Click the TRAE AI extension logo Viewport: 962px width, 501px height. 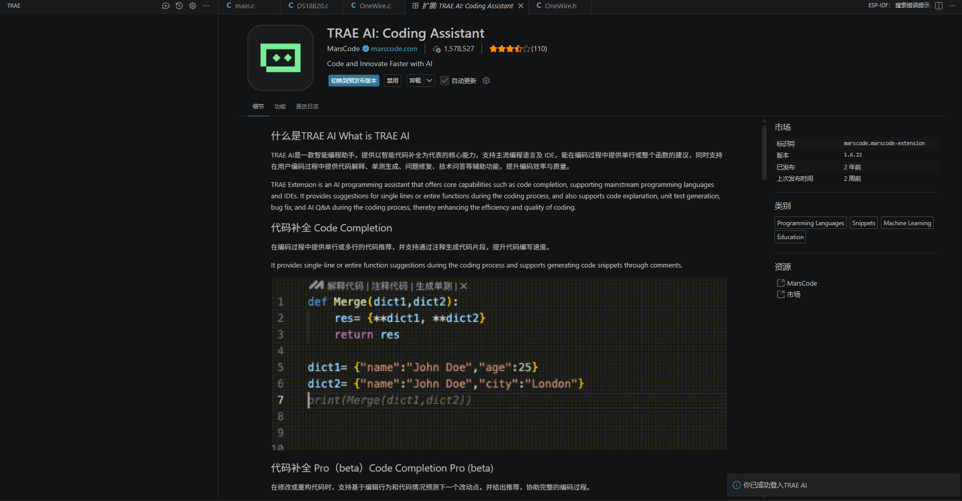pyautogui.click(x=281, y=58)
